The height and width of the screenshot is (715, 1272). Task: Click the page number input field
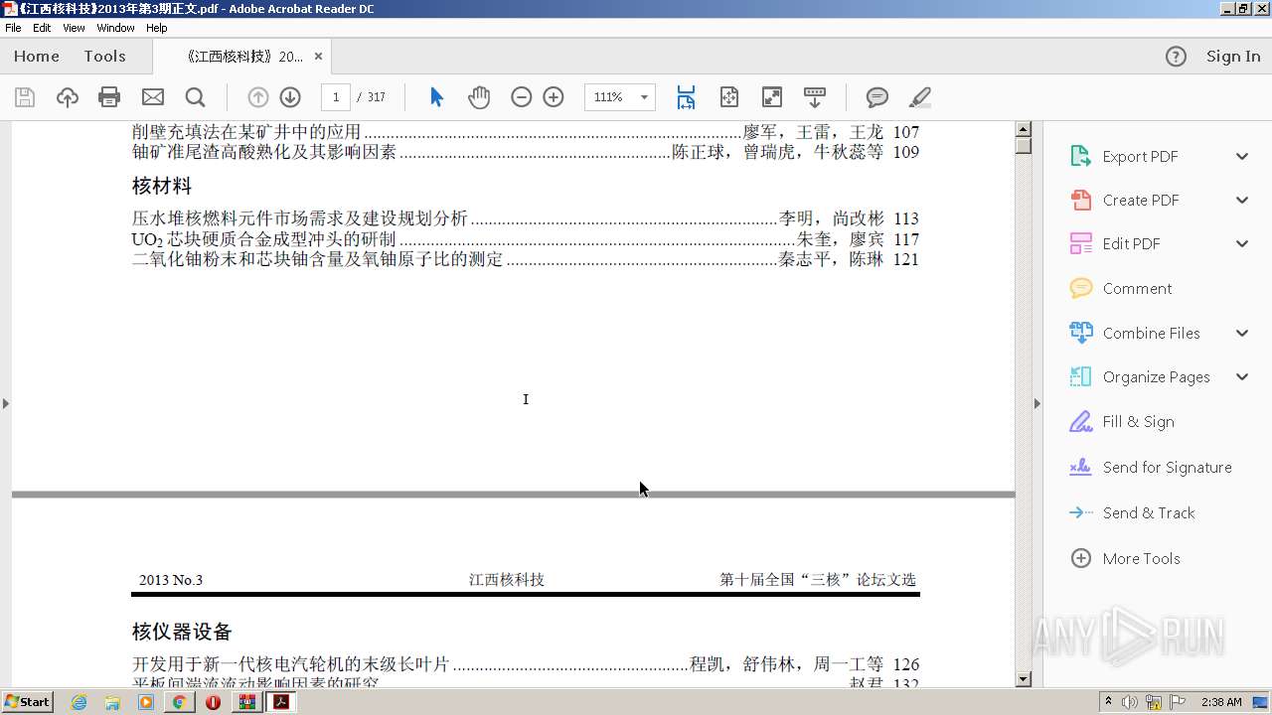click(336, 97)
